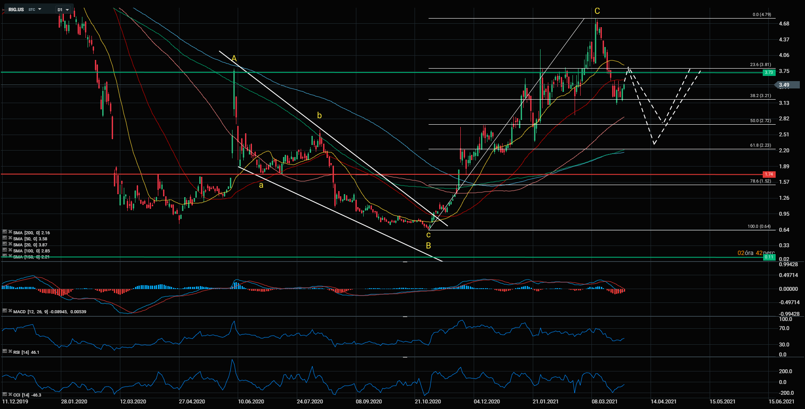Image resolution: width=805 pixels, height=409 pixels.
Task: Click the 0.00000 level on MACD axis
Action: [789, 289]
